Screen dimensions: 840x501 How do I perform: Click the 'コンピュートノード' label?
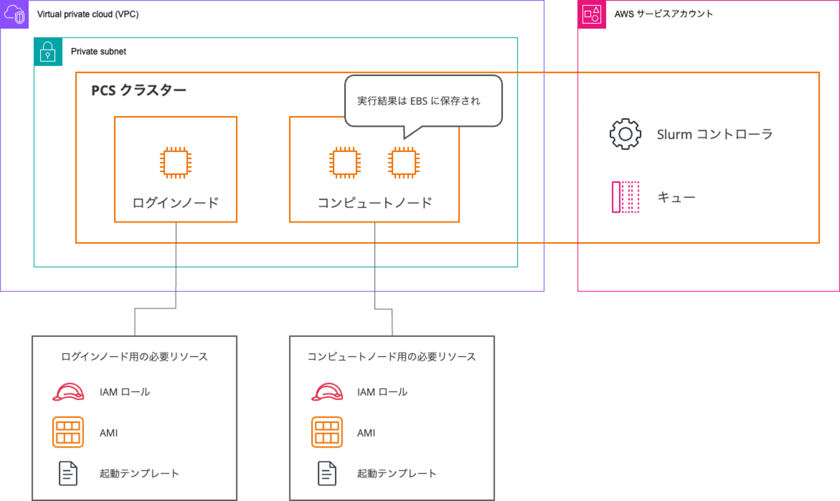[375, 203]
